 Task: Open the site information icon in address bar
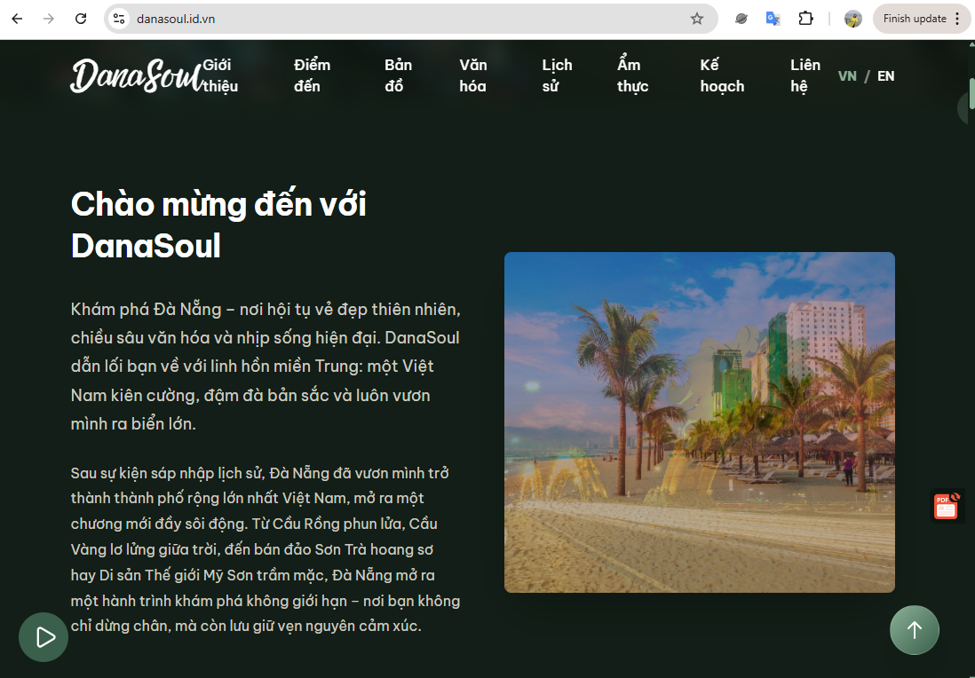[119, 19]
